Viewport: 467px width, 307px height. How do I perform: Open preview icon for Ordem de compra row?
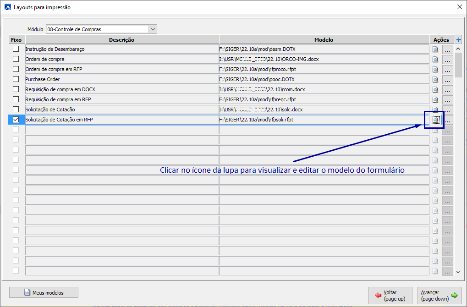(435, 60)
